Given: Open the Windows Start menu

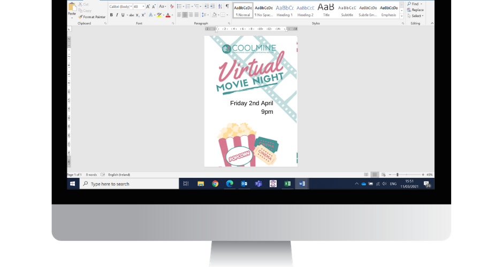Looking at the screenshot, I should 73,184.
